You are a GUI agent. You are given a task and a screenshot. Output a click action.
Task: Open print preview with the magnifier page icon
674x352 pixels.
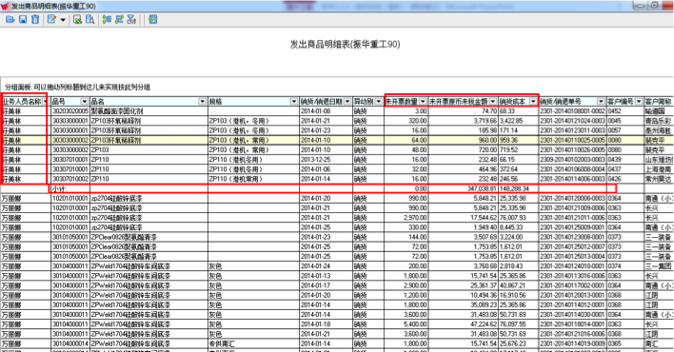pyautogui.click(x=89, y=19)
